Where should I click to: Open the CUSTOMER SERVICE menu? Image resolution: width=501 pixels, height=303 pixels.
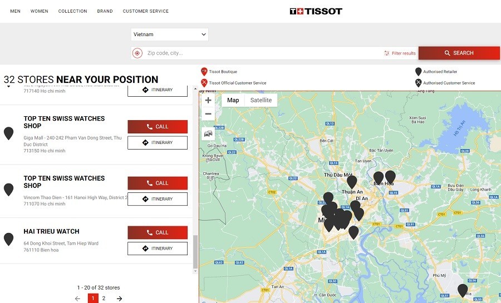(146, 11)
